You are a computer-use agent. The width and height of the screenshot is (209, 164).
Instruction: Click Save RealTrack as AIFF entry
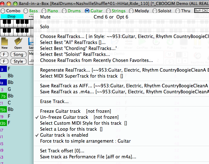click(x=121, y=86)
